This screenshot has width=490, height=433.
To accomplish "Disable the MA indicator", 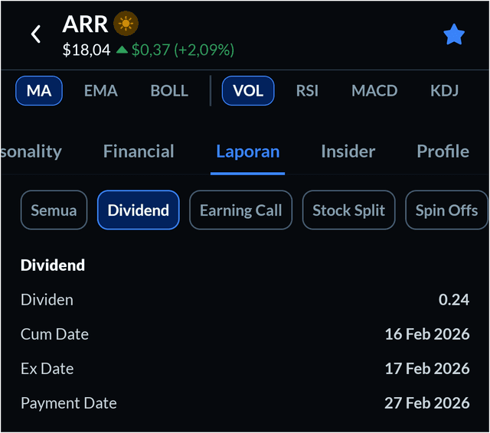I will pos(39,91).
